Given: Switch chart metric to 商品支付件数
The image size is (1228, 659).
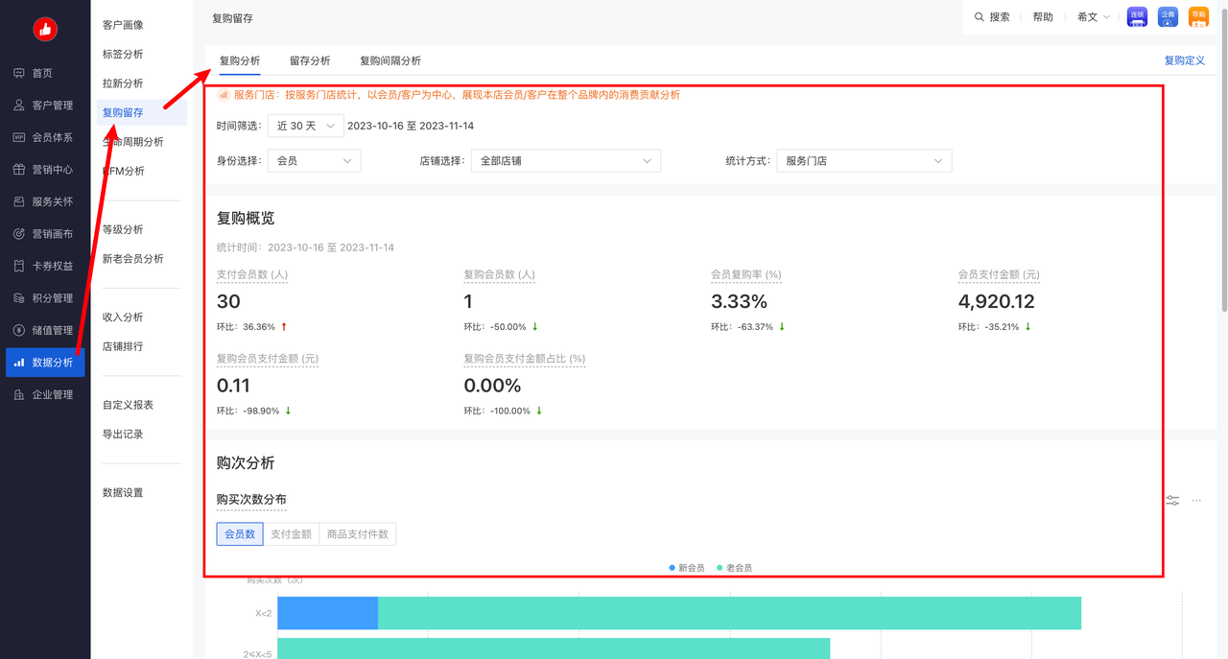Looking at the screenshot, I should tap(357, 534).
